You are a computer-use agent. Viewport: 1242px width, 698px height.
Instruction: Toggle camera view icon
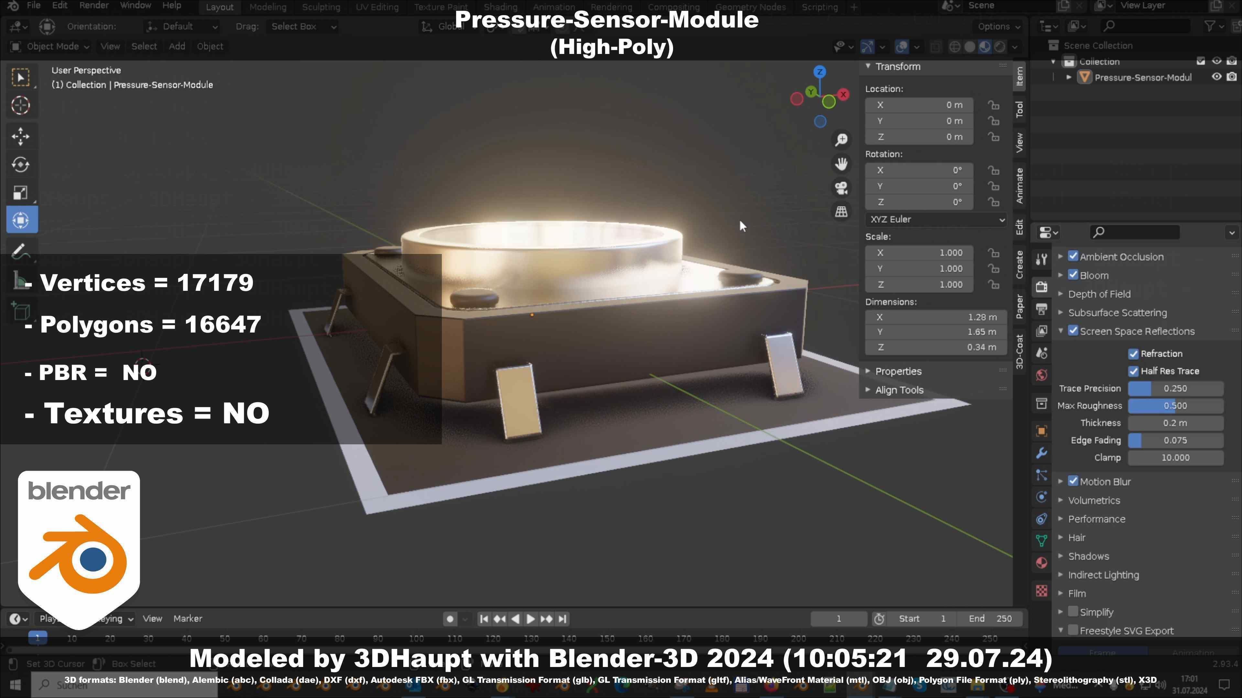[841, 187]
